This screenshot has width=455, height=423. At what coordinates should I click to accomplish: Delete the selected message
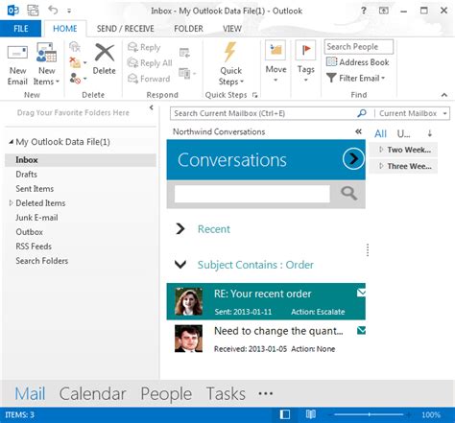[105, 59]
